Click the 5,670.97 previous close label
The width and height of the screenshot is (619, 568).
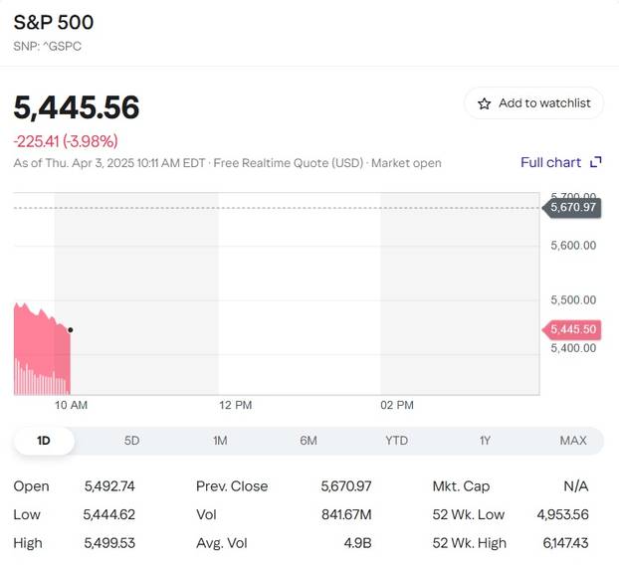pos(572,207)
